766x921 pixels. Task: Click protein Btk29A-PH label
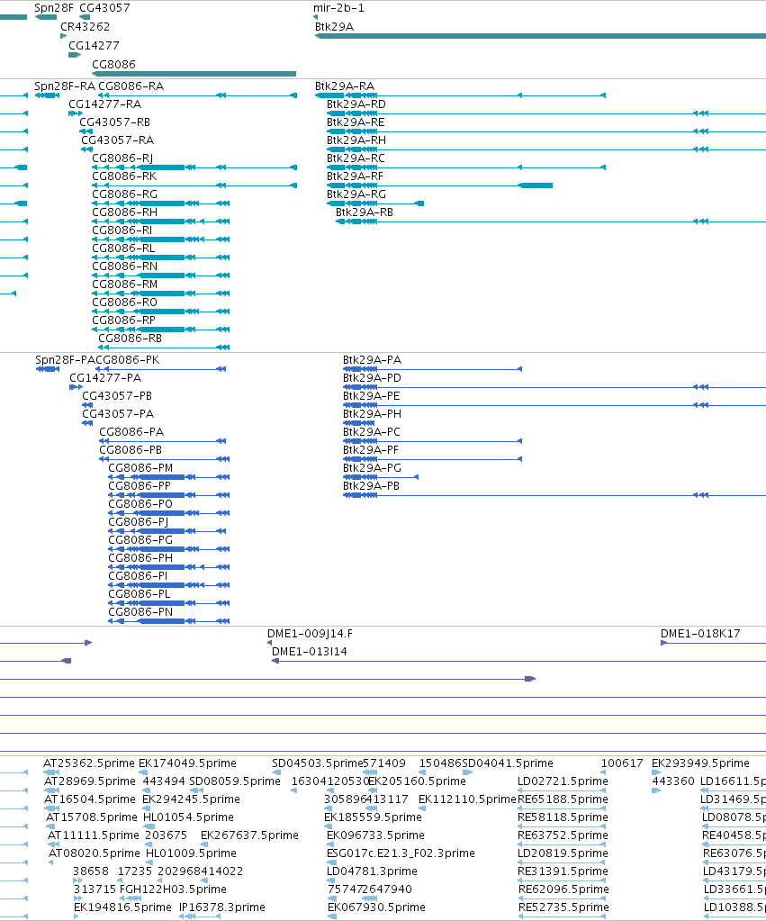372,414
